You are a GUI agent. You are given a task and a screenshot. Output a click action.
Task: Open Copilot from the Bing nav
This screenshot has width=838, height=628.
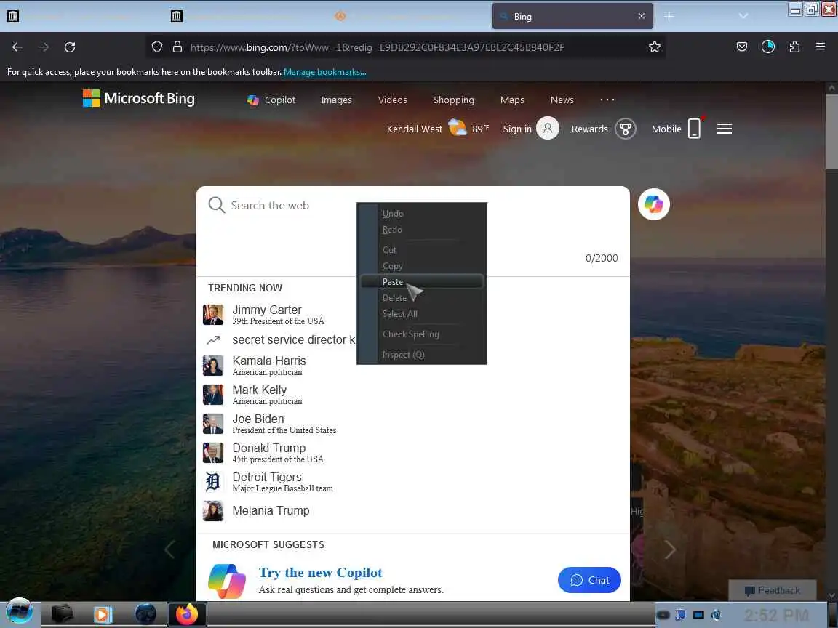271,100
